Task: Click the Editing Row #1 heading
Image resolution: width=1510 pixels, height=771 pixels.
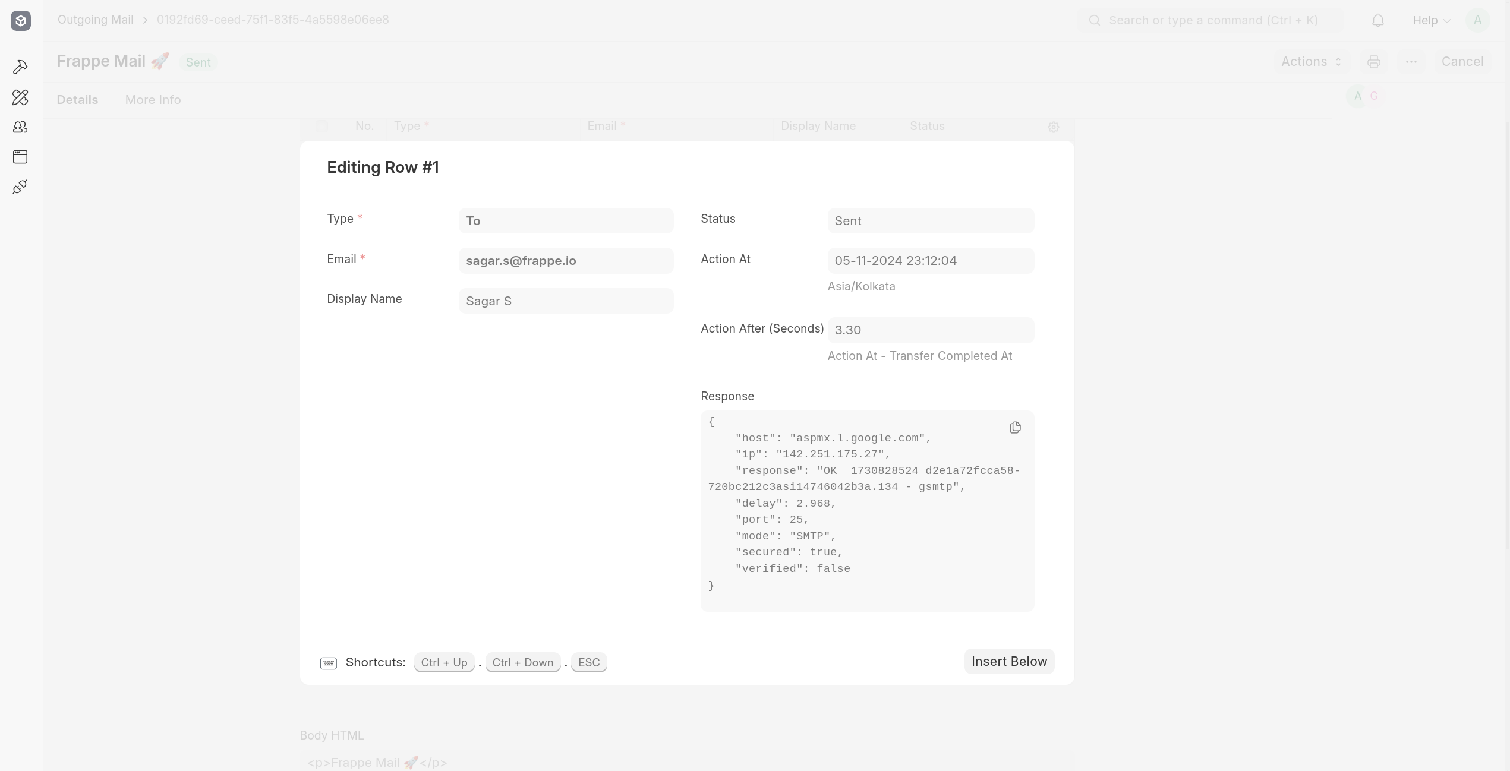Action: (x=383, y=168)
